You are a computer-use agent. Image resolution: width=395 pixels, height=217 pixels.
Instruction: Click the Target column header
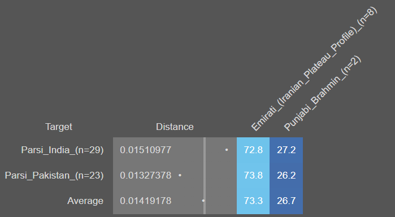(59, 127)
